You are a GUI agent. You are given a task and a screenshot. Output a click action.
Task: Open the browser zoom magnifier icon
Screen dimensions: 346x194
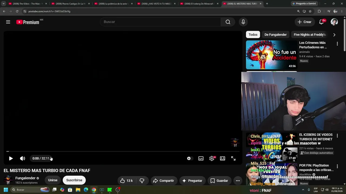[x=298, y=11]
